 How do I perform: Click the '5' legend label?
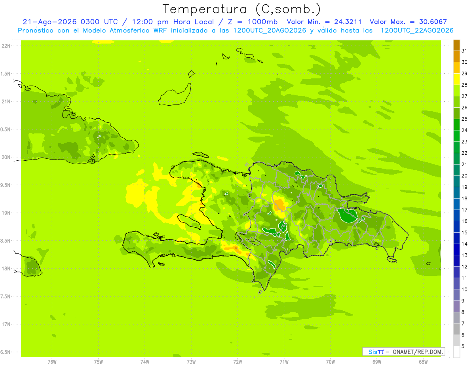(x=463, y=346)
